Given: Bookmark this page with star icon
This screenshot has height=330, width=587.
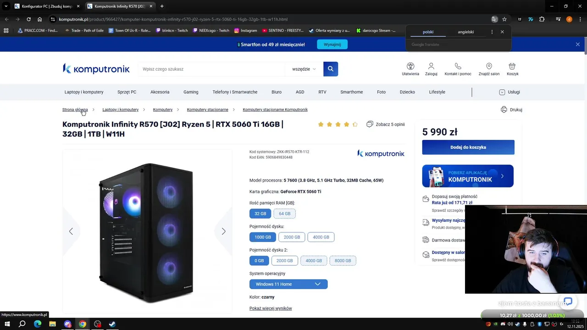Looking at the screenshot, I should pyautogui.click(x=504, y=19).
